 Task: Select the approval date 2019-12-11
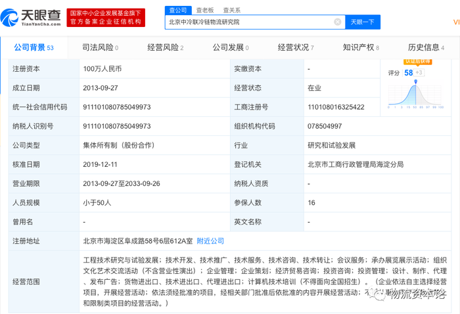pyautogui.click(x=100, y=164)
